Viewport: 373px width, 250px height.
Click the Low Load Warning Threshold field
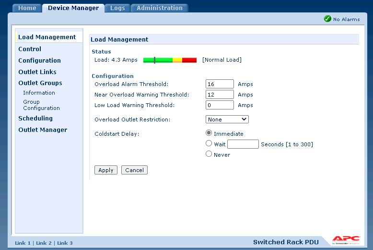[x=220, y=105]
